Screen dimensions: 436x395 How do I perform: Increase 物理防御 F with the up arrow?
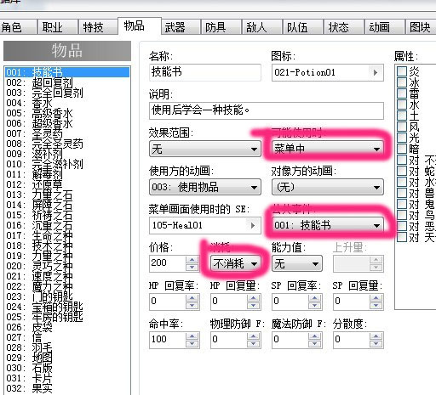(x=253, y=336)
